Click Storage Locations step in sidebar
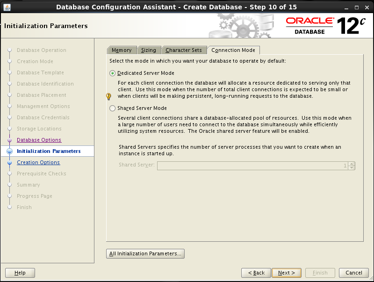Viewport: 374px width, 282px height. [x=39, y=129]
